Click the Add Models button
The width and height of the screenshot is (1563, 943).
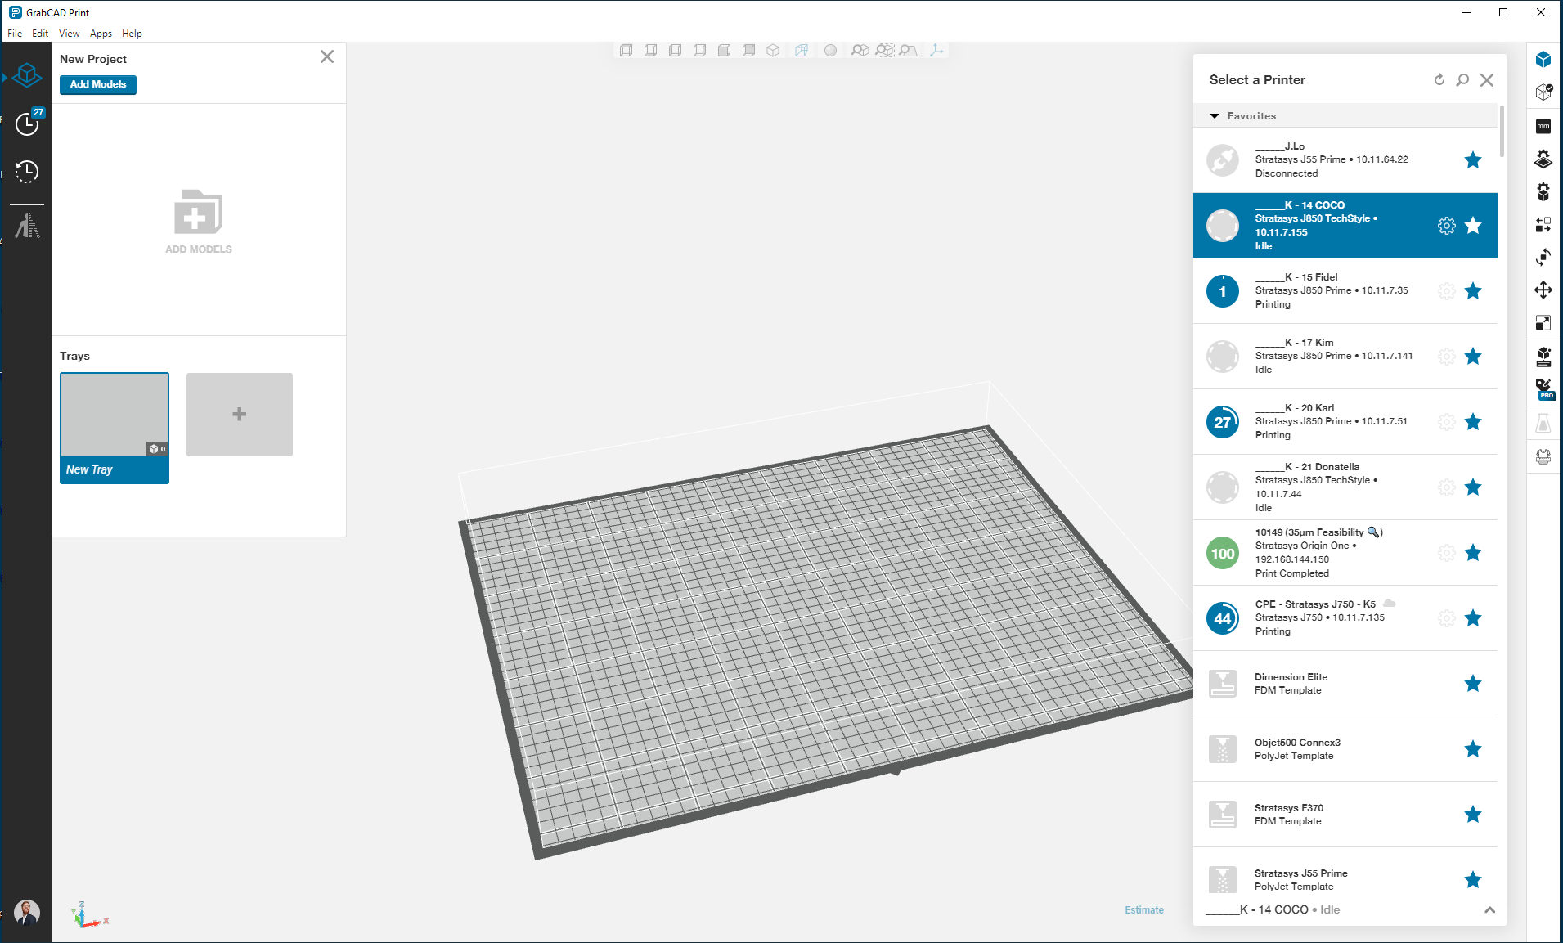tap(97, 84)
